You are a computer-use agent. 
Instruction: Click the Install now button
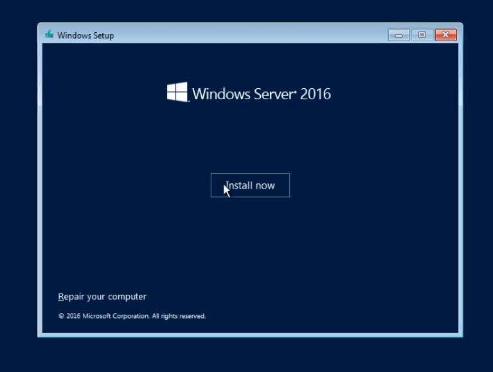(x=250, y=185)
